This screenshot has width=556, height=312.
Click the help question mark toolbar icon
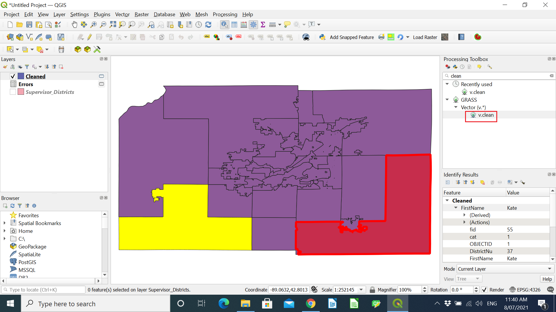point(462,37)
